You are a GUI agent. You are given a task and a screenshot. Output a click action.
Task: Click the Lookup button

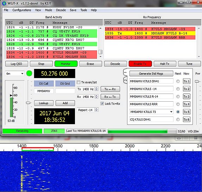(x=44, y=103)
